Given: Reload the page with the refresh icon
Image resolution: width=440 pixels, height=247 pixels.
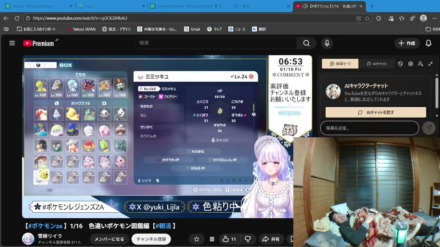Looking at the screenshot, I should 17,18.
